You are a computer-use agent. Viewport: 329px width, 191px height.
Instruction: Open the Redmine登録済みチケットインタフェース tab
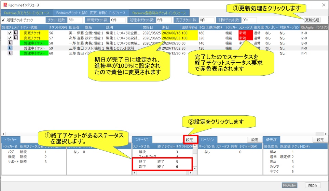point(159,13)
